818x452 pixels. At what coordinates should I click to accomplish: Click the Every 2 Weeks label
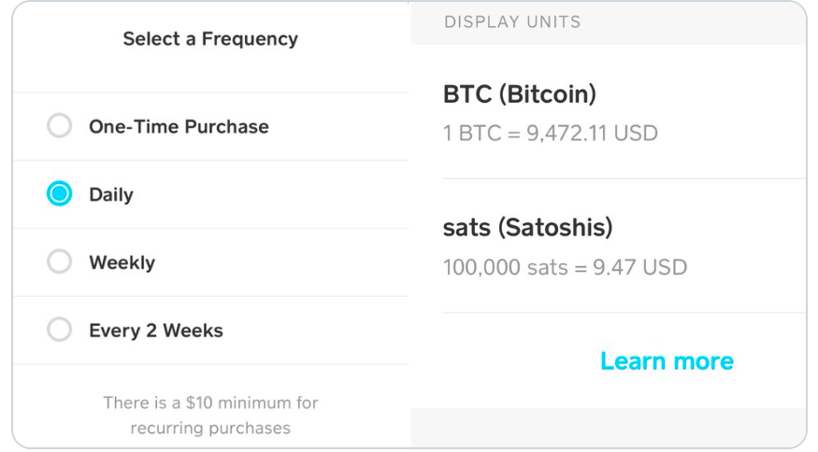point(155,330)
